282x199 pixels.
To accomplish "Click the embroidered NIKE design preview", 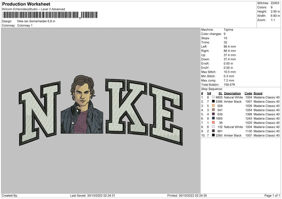I will point(101,110).
